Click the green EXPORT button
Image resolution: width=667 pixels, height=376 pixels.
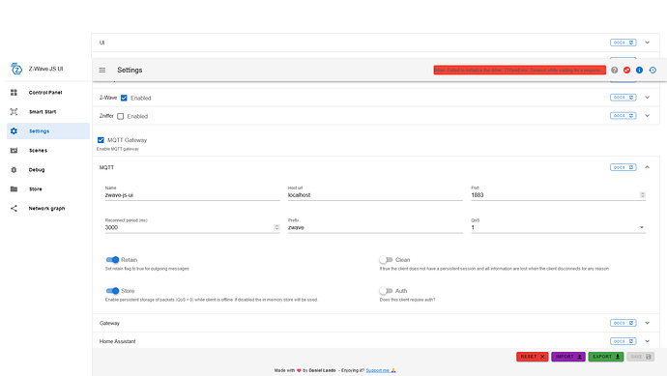click(x=606, y=357)
